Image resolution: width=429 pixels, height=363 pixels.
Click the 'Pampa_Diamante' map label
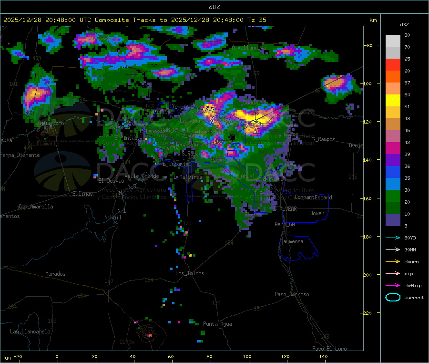(x=20, y=155)
